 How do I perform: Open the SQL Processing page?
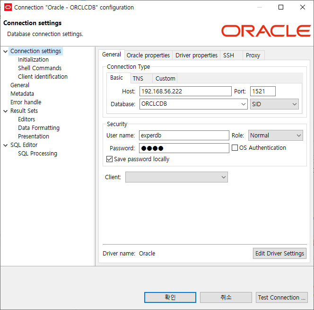pyautogui.click(x=38, y=154)
